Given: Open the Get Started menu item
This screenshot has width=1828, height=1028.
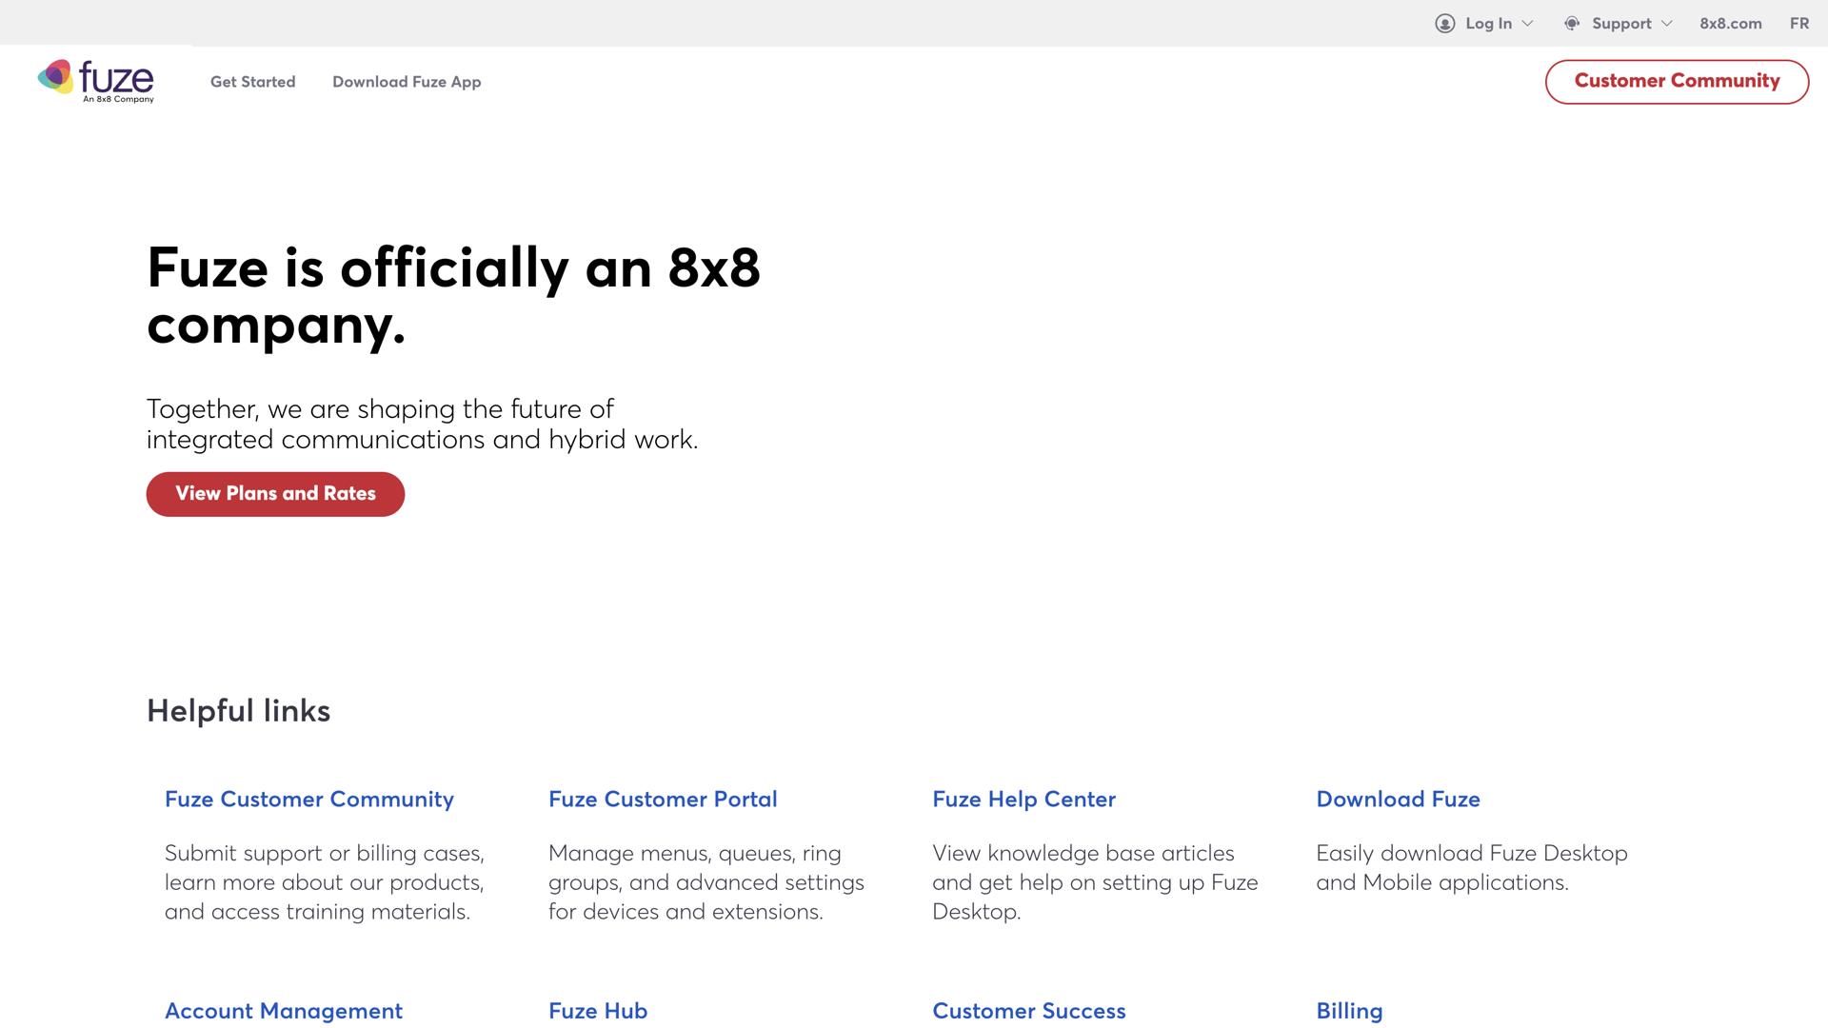Looking at the screenshot, I should 252,82.
